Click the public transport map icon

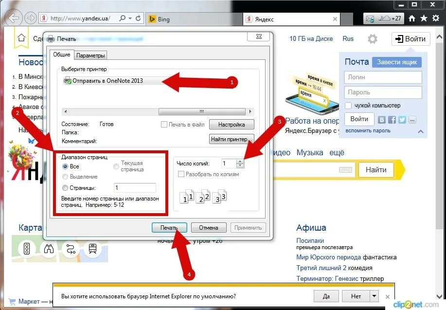click(92, 249)
